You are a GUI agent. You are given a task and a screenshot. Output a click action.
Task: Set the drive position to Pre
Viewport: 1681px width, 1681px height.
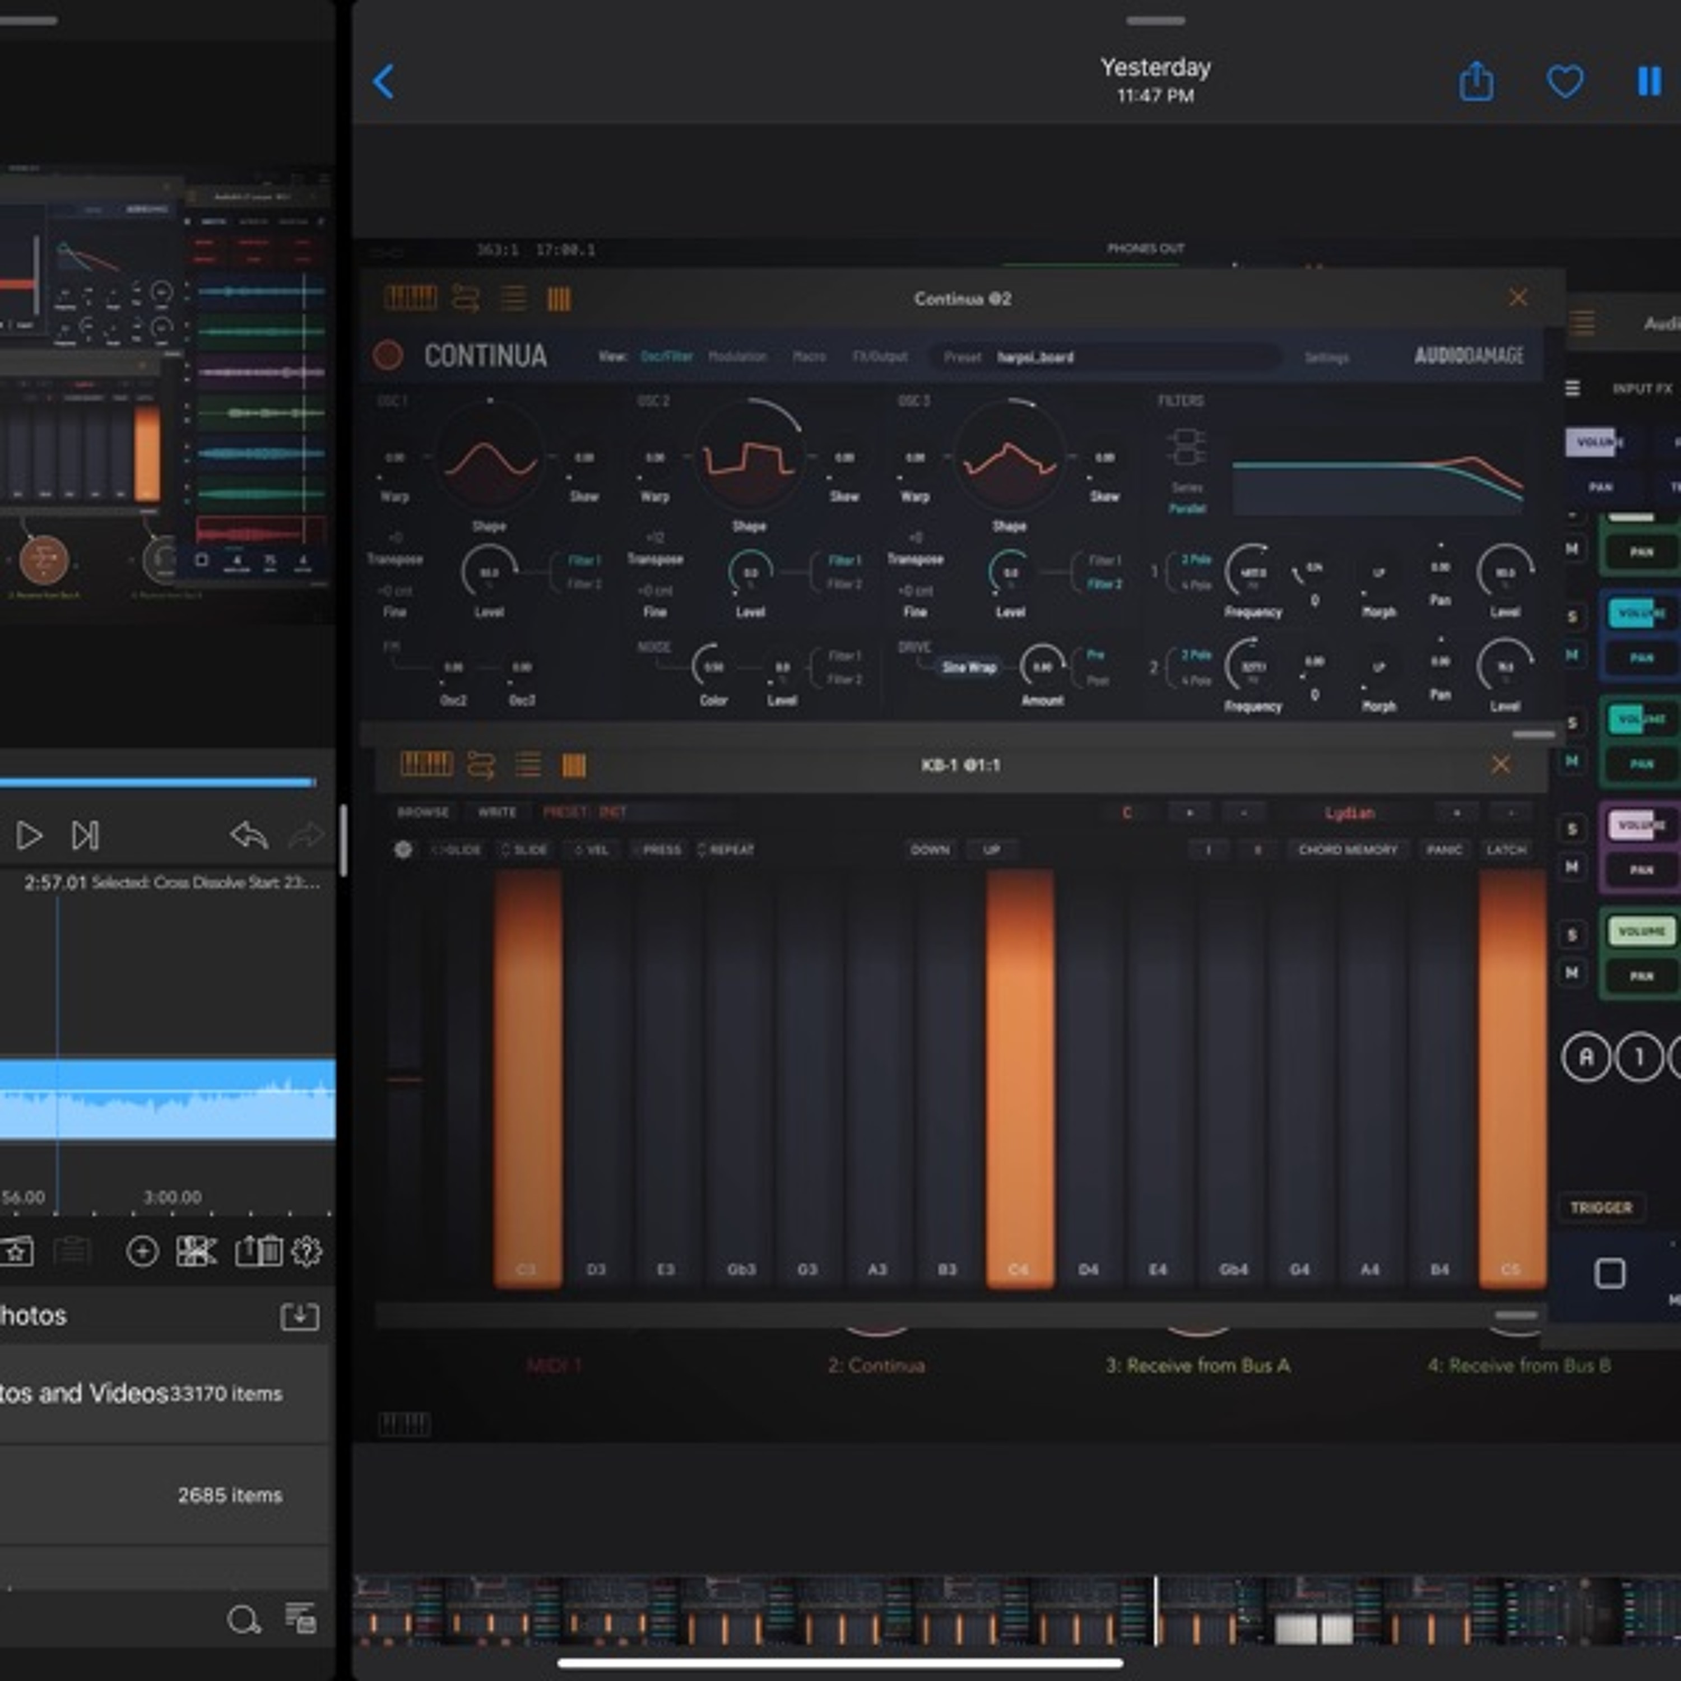[1095, 654]
